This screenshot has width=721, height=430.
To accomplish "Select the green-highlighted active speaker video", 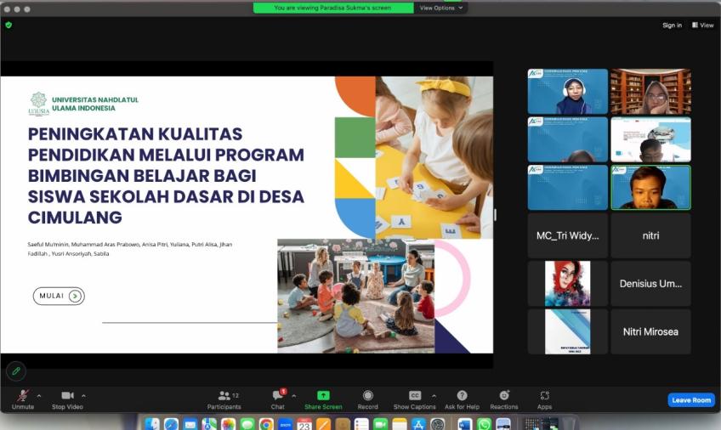I will tap(650, 188).
